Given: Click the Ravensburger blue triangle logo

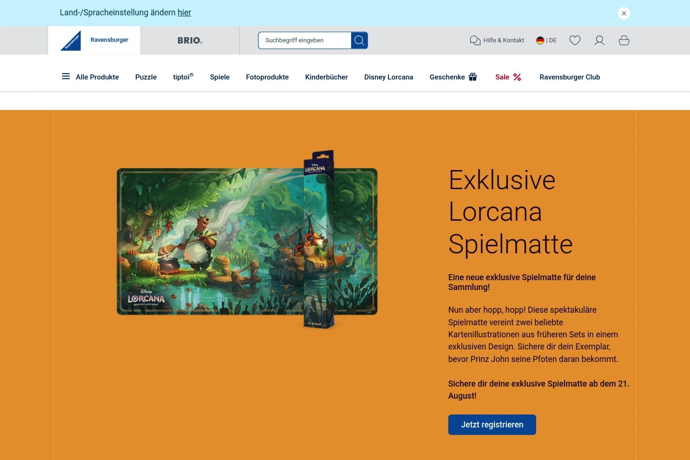Looking at the screenshot, I should pyautogui.click(x=71, y=41).
